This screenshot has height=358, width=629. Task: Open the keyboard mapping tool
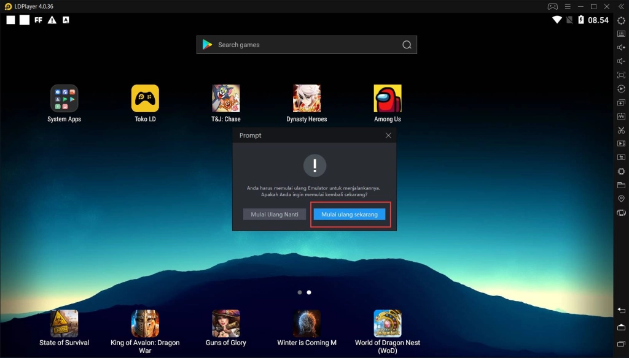point(621,34)
